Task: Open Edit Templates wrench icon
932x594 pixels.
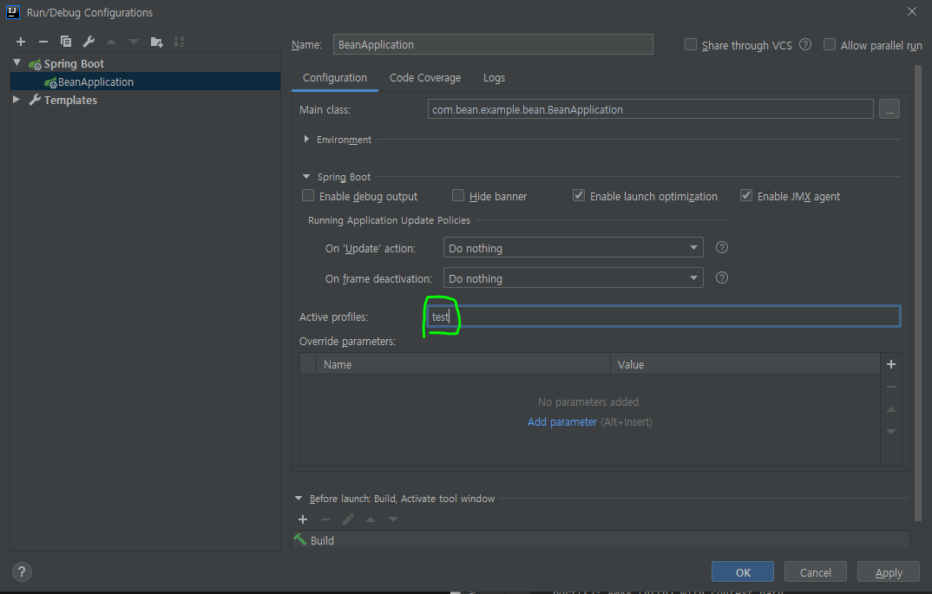Action: pos(89,42)
